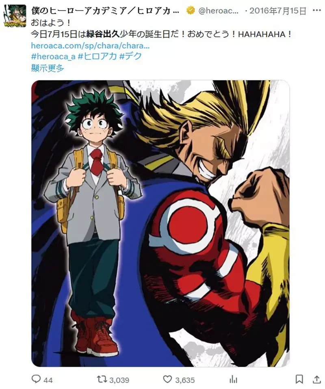Open the 2016年7月15日 timestamp link

click(x=278, y=11)
